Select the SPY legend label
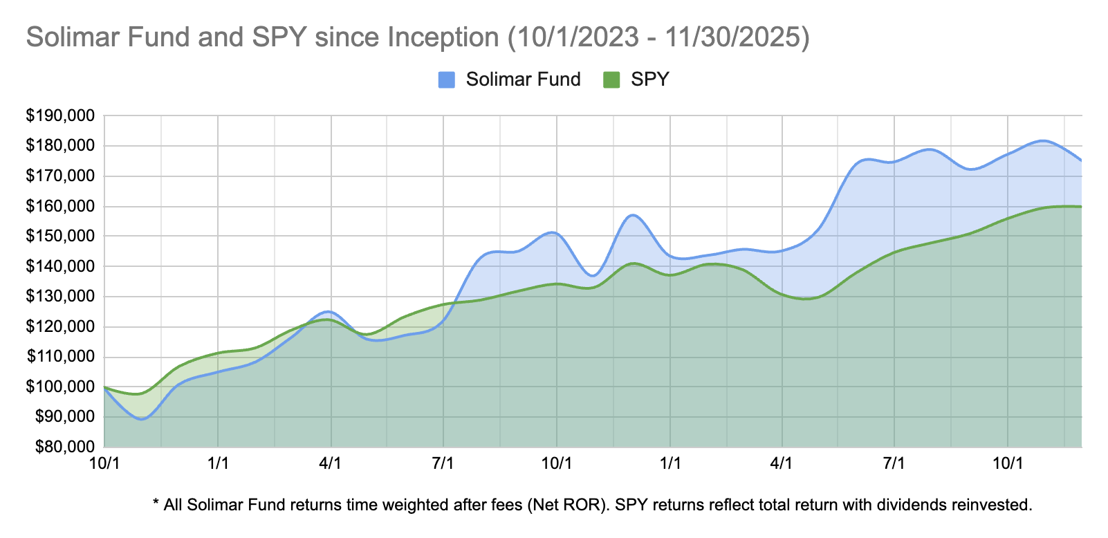Screen dimensions: 1108x538 point(650,80)
